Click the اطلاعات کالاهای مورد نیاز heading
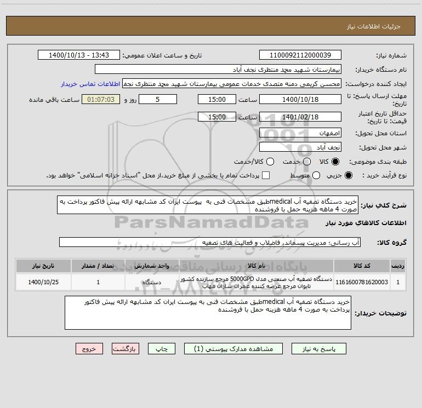The width and height of the screenshot is (422, 408). (366, 223)
